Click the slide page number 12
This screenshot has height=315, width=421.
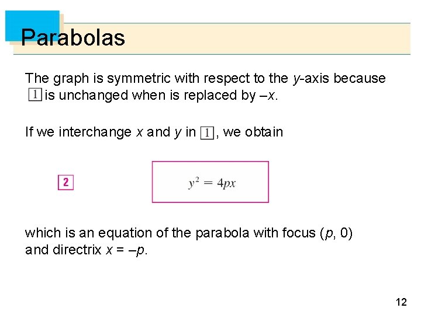coord(401,302)
